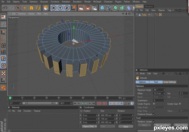Add a Cube primitive object

pos(102,8)
